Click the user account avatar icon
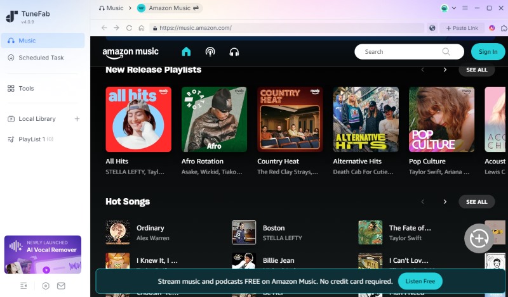Viewport: 508px width, 297px height. 444,8
